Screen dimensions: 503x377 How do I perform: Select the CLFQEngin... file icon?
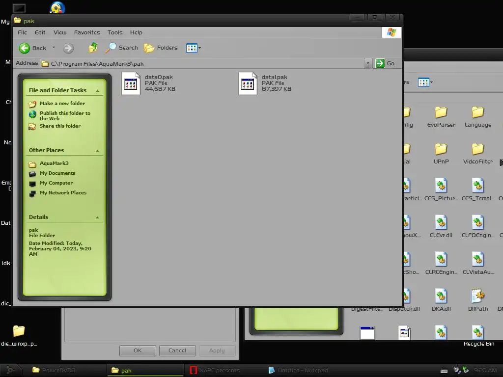coord(477,223)
